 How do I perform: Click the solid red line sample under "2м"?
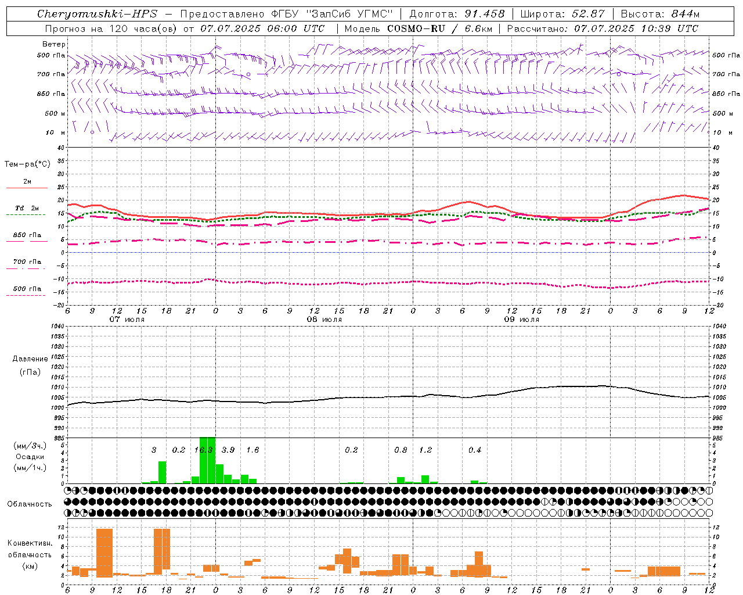[x=27, y=188]
